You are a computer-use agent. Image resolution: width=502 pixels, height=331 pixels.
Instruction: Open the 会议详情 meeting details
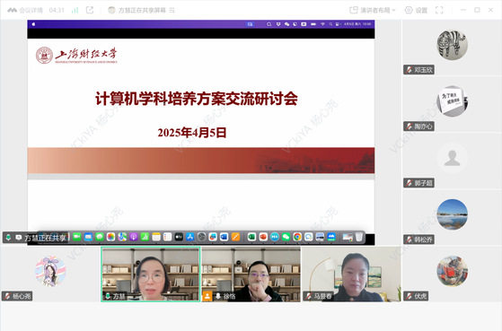pos(25,10)
